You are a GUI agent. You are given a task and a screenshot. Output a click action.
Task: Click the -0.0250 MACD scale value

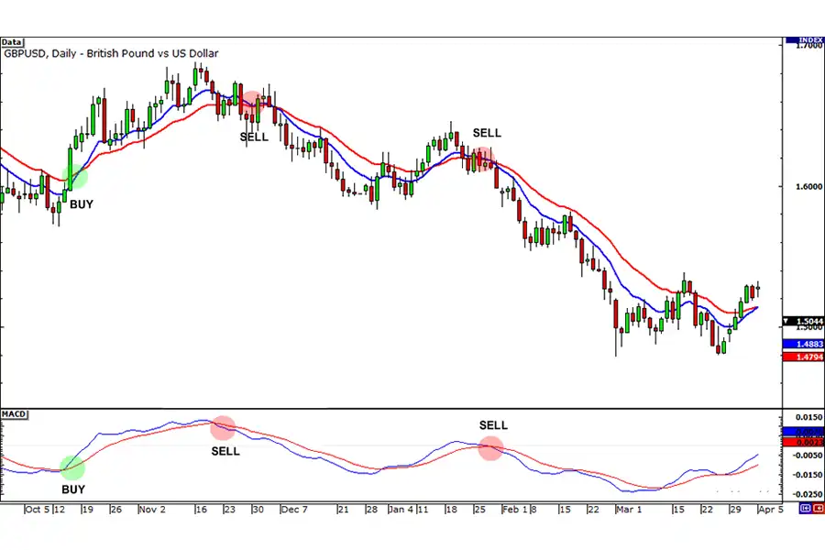[x=808, y=494]
